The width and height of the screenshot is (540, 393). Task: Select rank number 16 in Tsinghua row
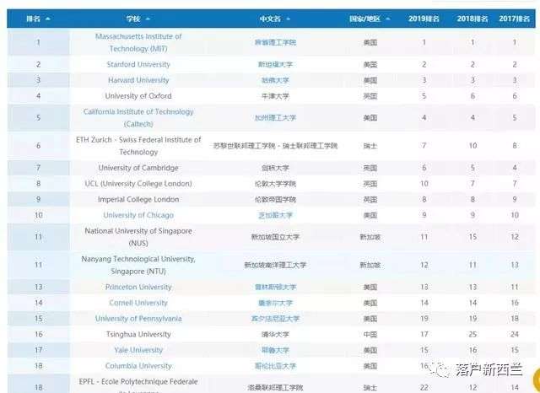pyautogui.click(x=39, y=335)
